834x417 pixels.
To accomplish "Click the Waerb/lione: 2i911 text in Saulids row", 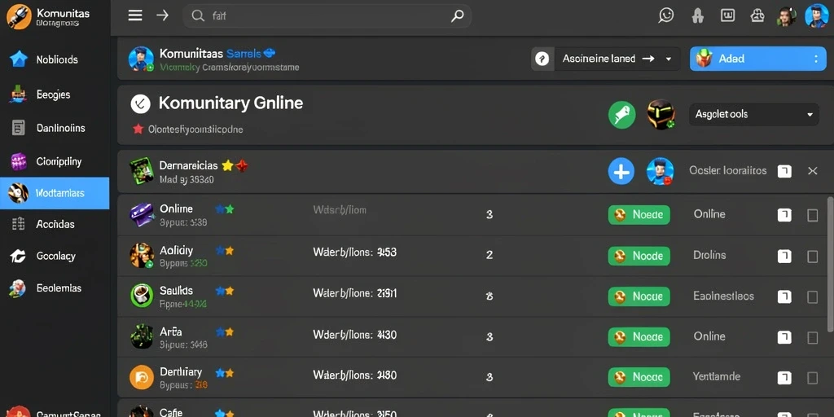I will point(355,293).
